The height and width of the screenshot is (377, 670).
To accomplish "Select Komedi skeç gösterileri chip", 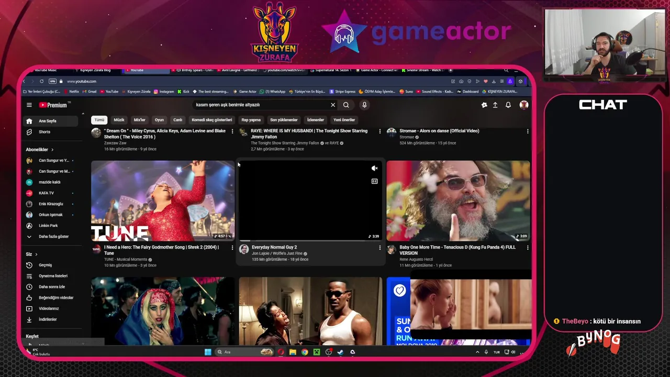I will (211, 120).
